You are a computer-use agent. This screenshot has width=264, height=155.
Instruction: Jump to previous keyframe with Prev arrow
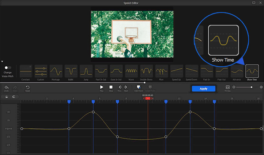coord(120,87)
